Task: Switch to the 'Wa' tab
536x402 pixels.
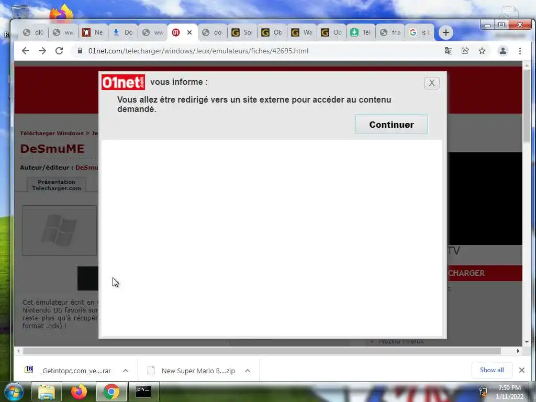Action: click(302, 32)
